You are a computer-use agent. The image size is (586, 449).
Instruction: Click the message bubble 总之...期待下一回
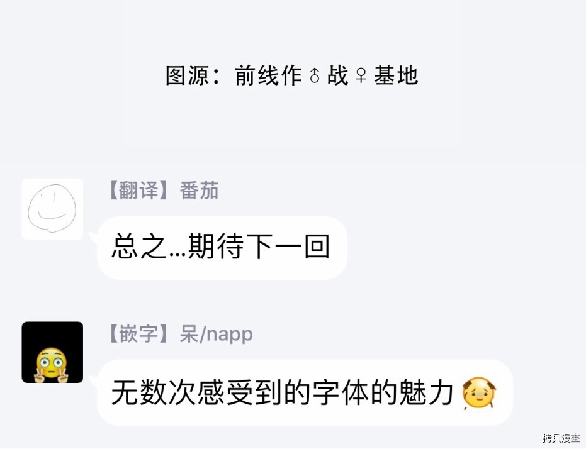[222, 248]
